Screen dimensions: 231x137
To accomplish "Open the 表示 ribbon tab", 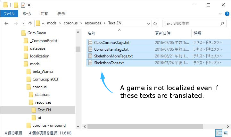I will (x=61, y=14).
